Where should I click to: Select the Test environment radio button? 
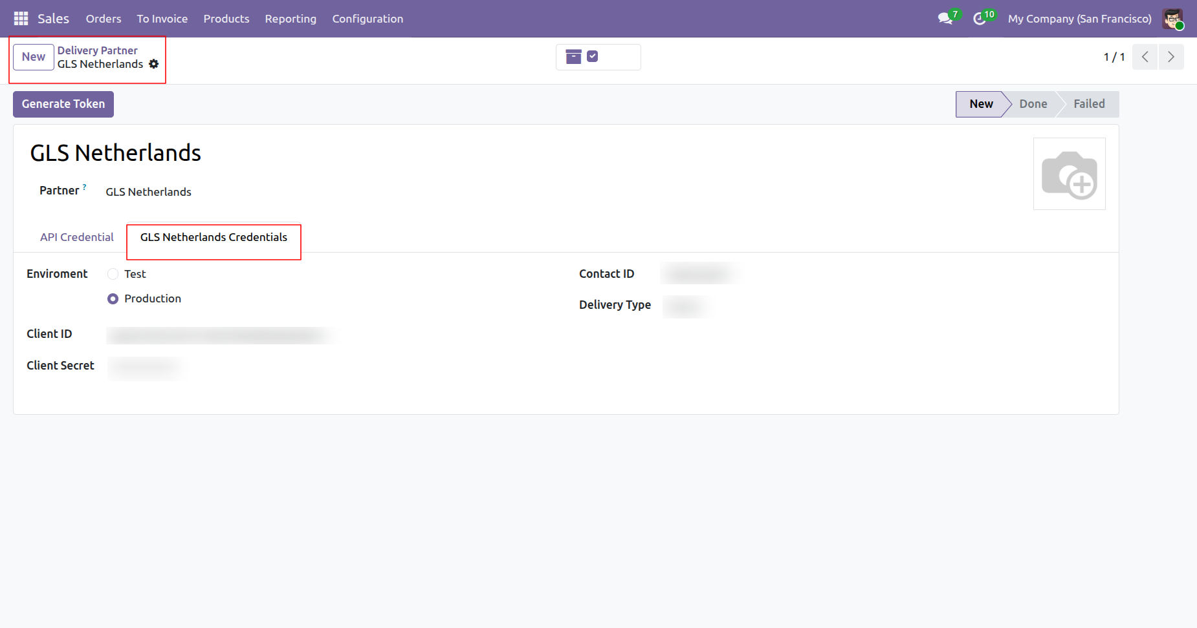[113, 274]
